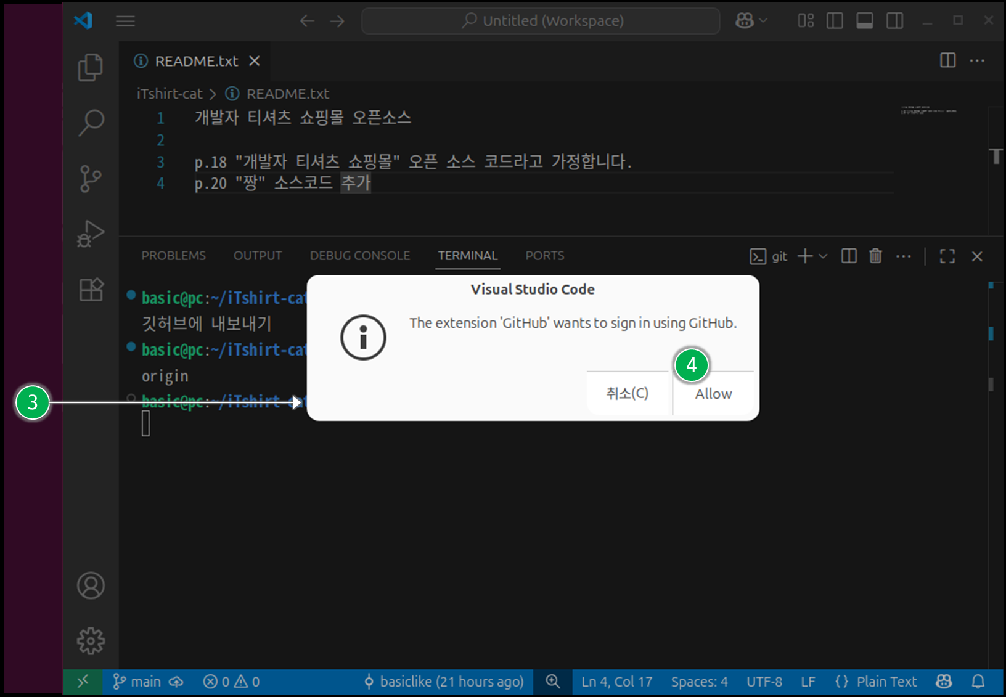
Task: Go forward with the right arrow
Action: (337, 21)
